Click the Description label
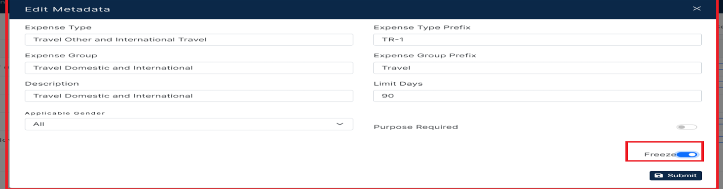 [52, 84]
